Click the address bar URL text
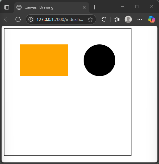Image resolution: width=159 pixels, height=164 pixels. click(x=60, y=19)
